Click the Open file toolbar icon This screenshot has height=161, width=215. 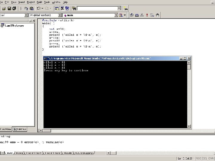[x=4, y=9]
